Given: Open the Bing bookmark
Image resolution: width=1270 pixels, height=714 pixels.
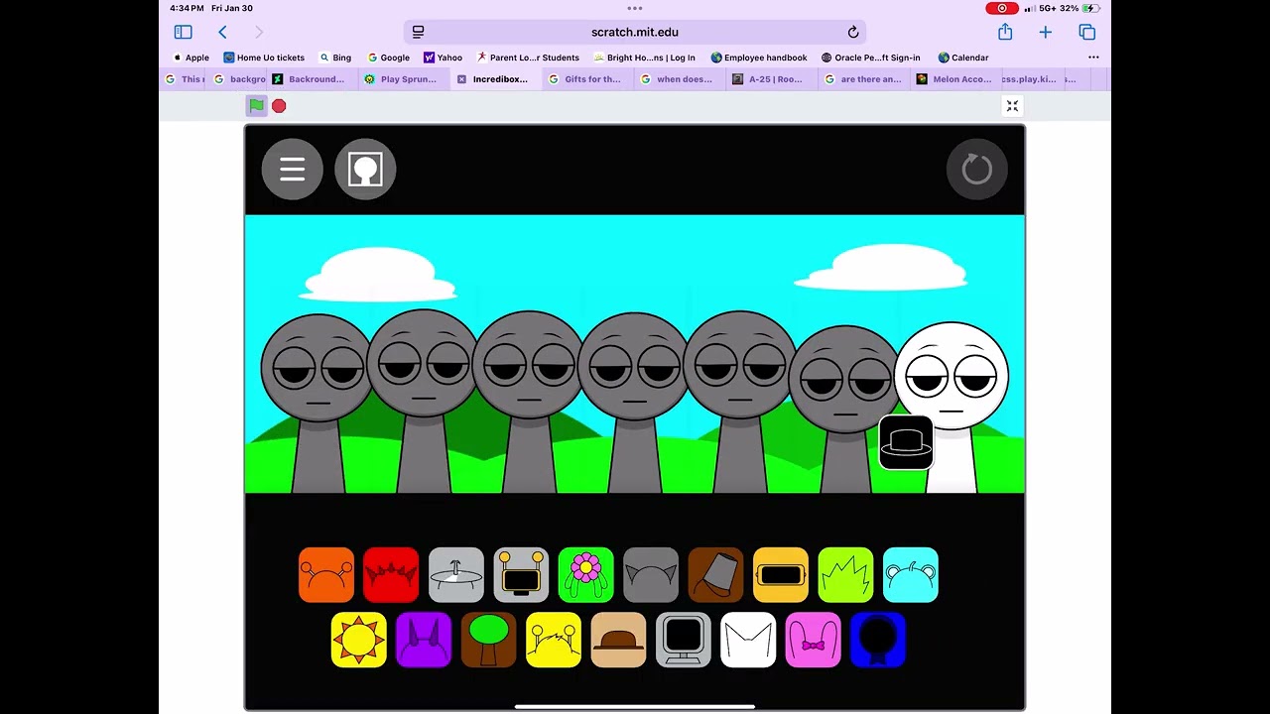Looking at the screenshot, I should [x=335, y=58].
